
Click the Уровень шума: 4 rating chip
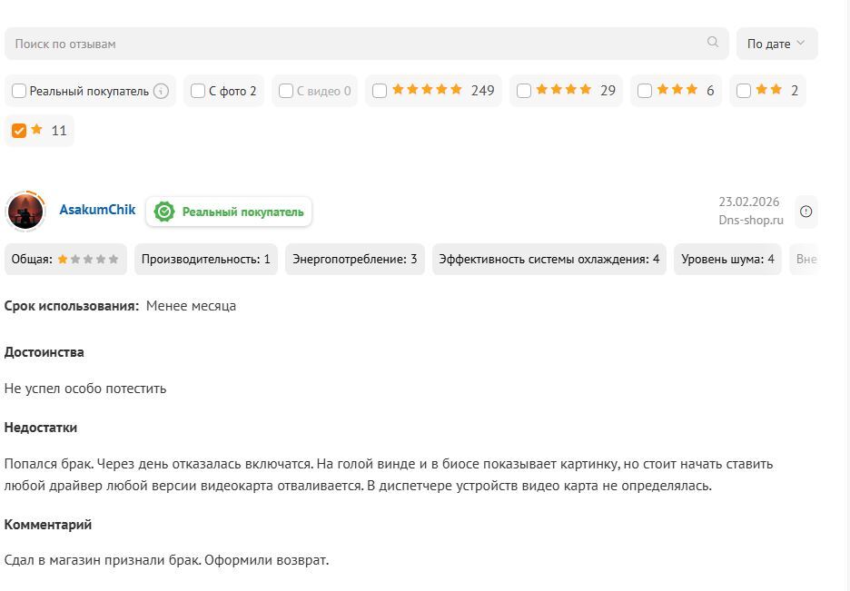point(727,259)
